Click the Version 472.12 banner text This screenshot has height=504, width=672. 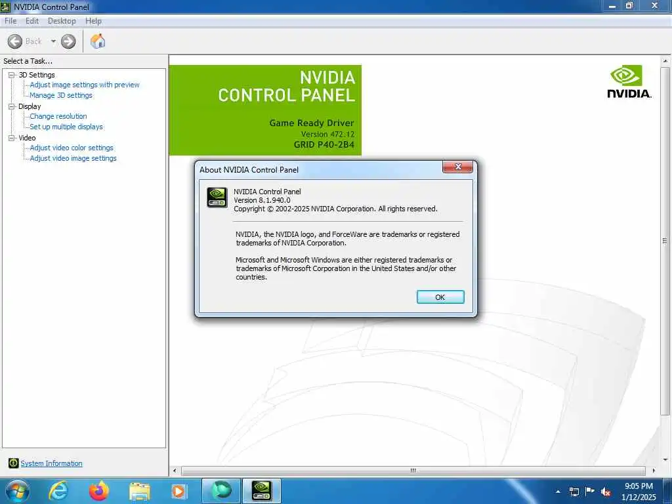327,134
